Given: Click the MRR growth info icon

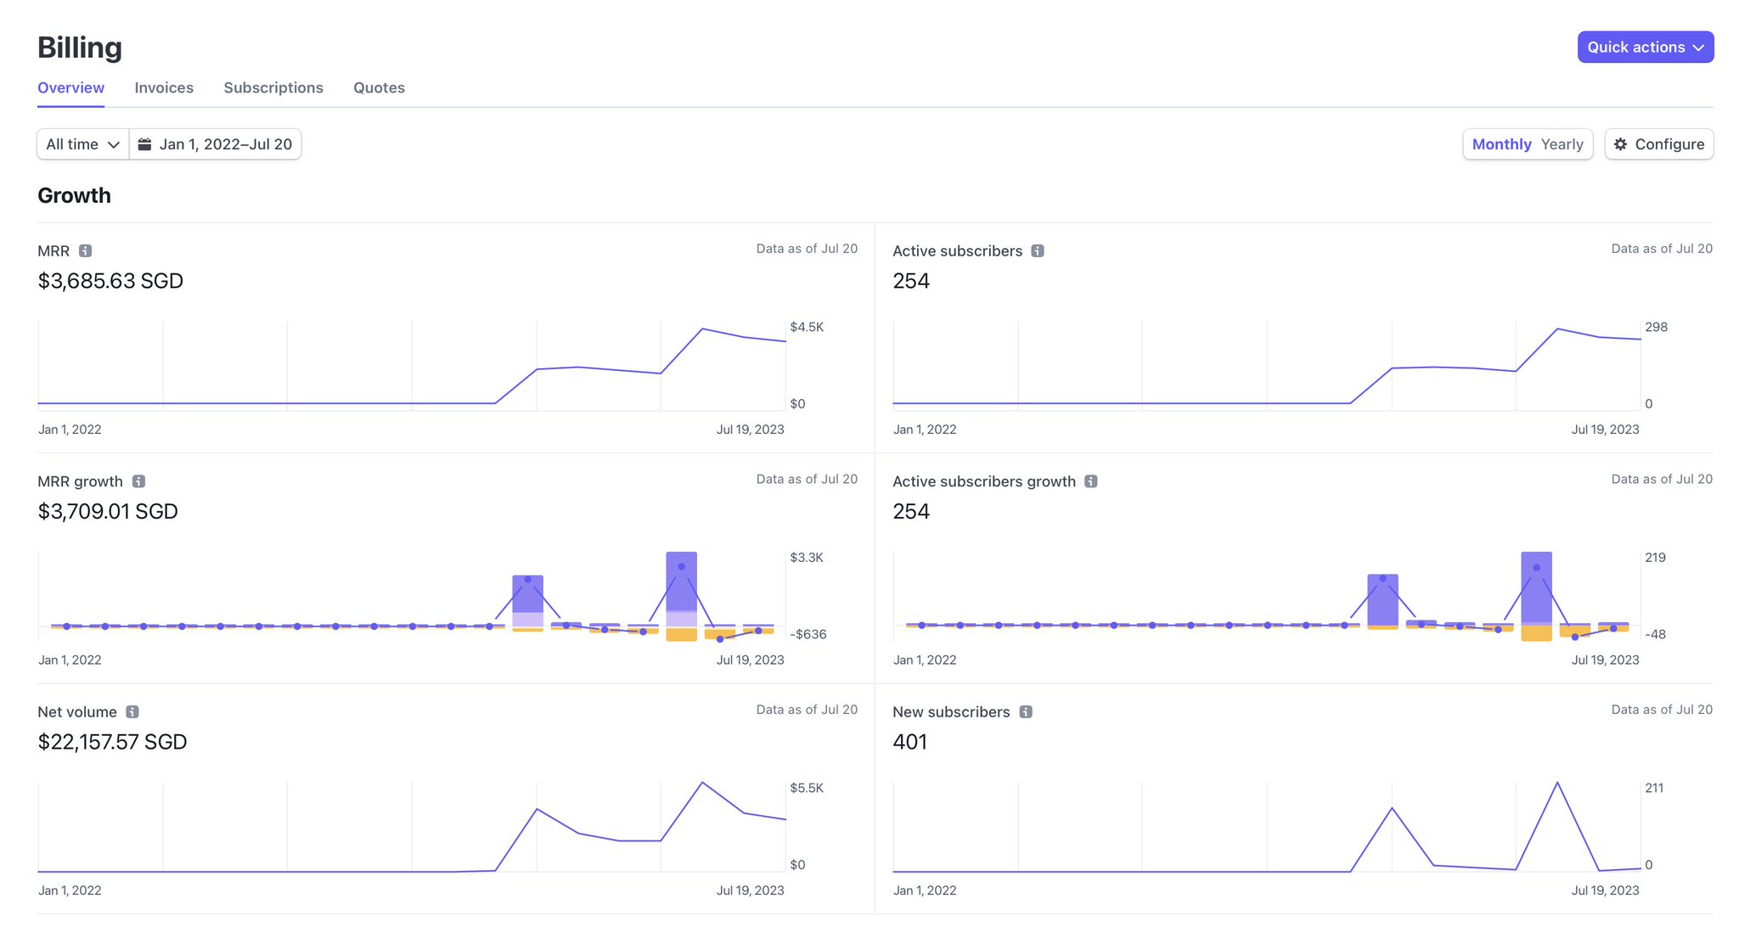Looking at the screenshot, I should point(140,480).
